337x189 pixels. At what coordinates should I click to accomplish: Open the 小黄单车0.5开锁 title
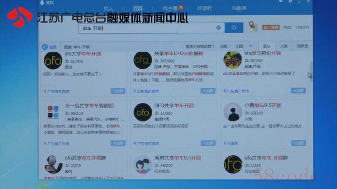(262, 105)
